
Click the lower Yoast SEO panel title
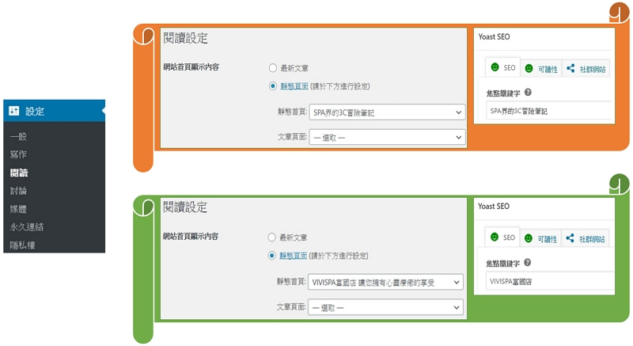[494, 207]
